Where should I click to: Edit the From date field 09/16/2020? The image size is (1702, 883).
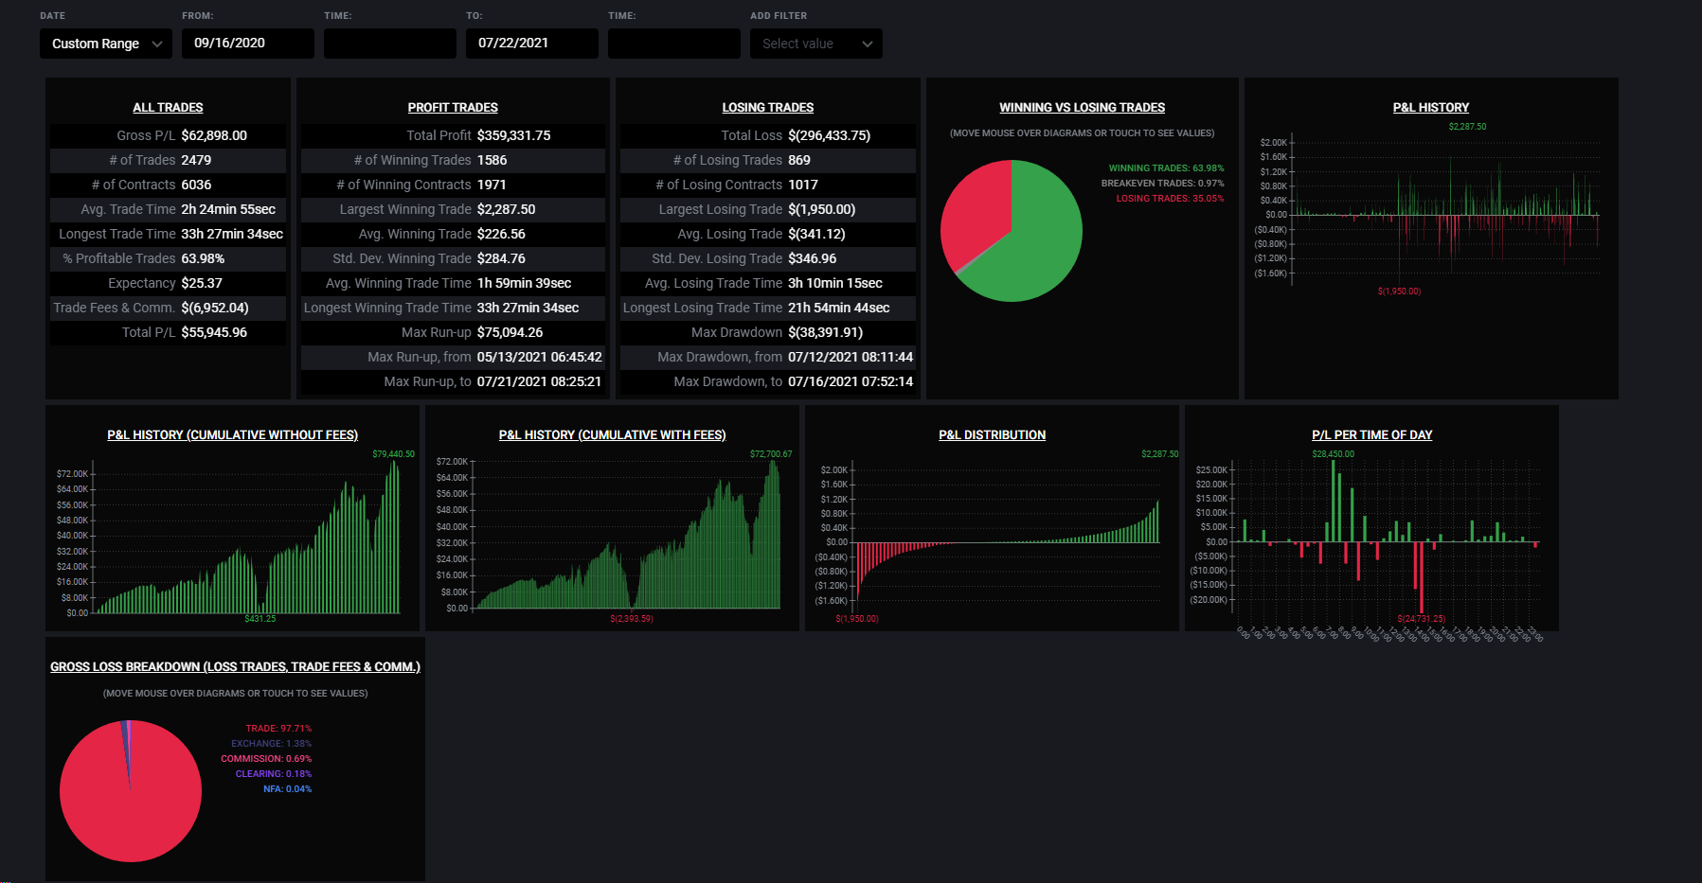tap(248, 44)
